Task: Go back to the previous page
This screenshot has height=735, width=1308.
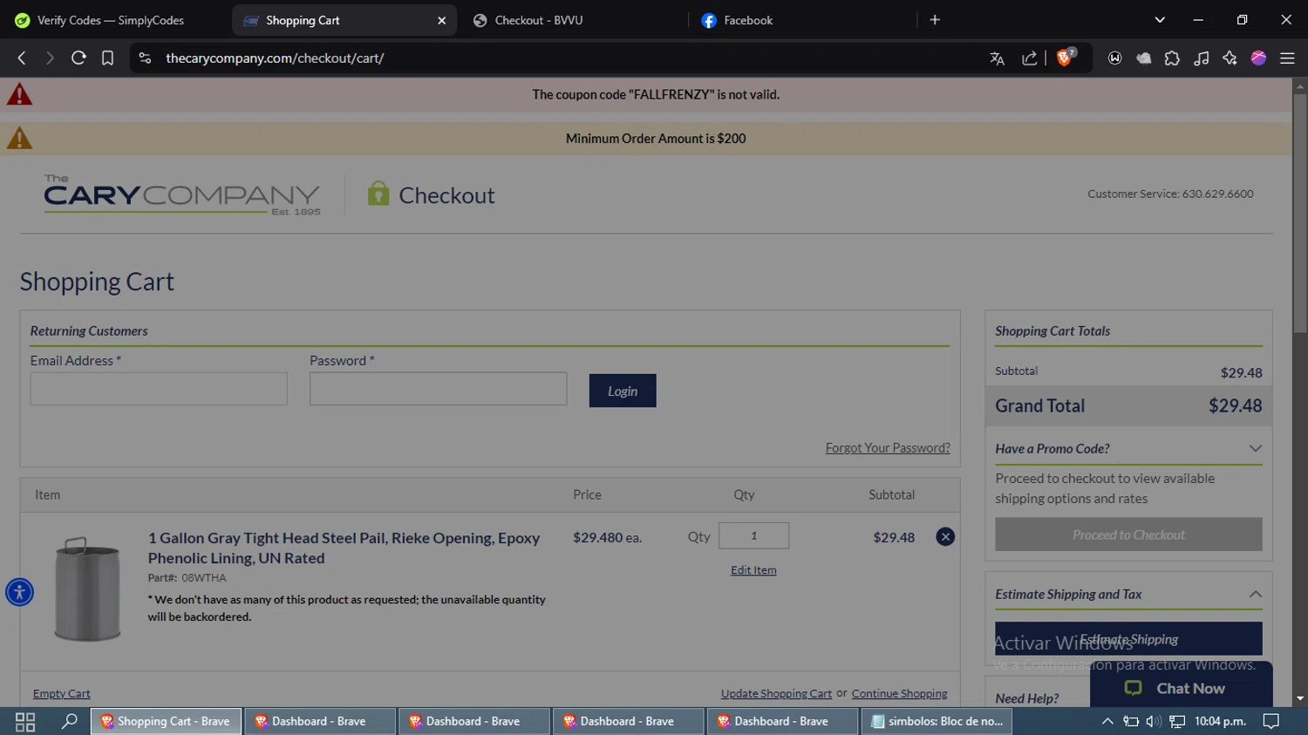Action: point(22,58)
